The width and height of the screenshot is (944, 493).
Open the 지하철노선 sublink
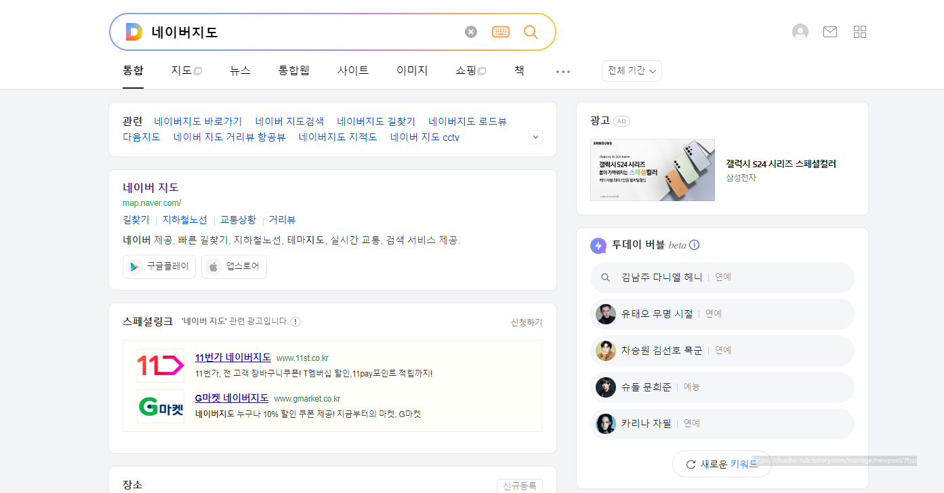pyautogui.click(x=185, y=220)
